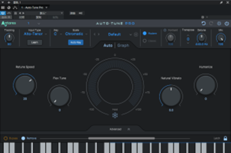Toggle the blue Auto Key button

coord(76,42)
